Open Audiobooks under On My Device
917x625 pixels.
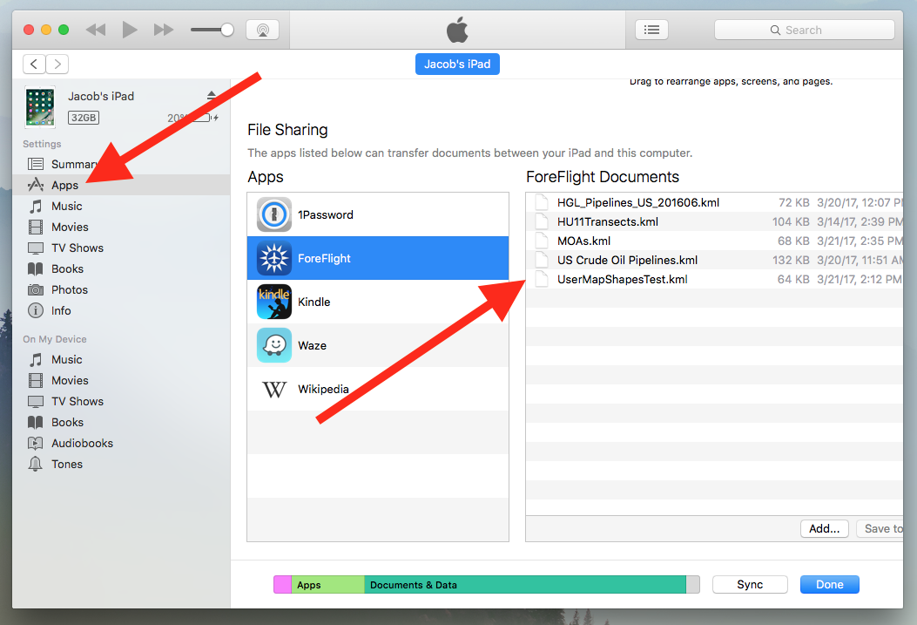click(82, 443)
